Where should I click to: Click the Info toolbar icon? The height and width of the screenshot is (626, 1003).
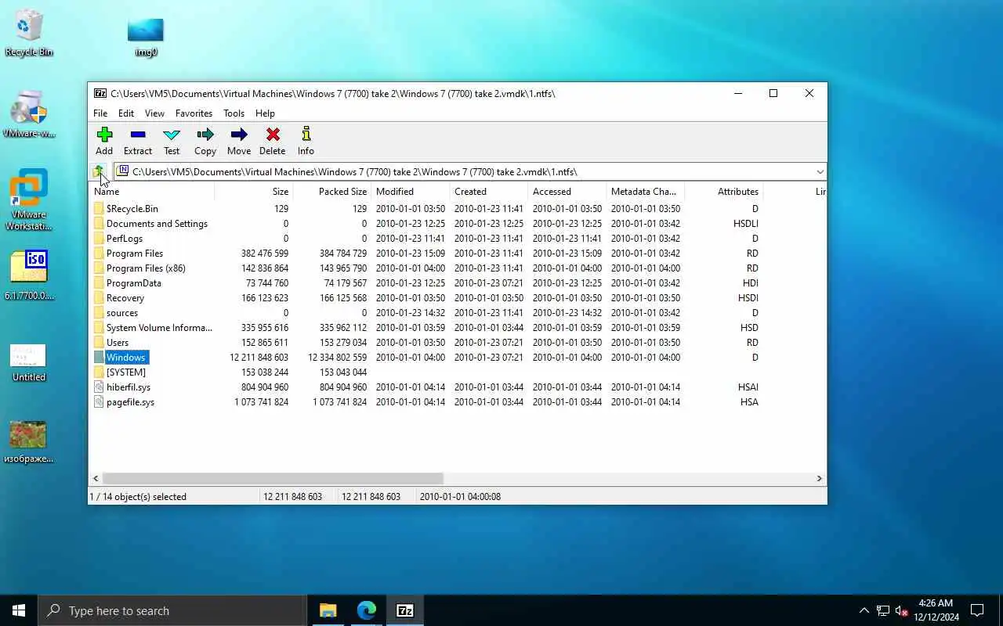pos(306,142)
